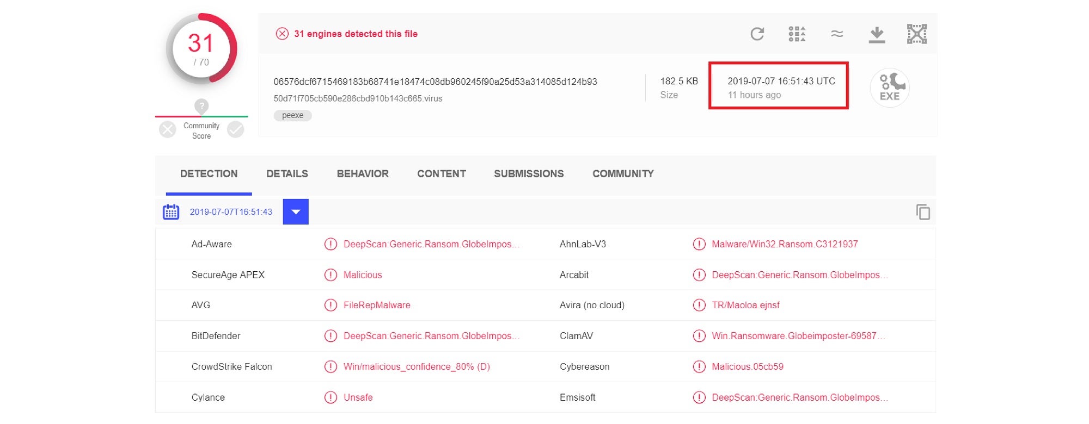Image resolution: width=1089 pixels, height=424 pixels.
Task: Click the similar files approximate icon
Action: click(837, 34)
